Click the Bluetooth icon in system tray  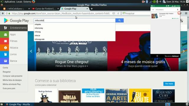point(147,2)
